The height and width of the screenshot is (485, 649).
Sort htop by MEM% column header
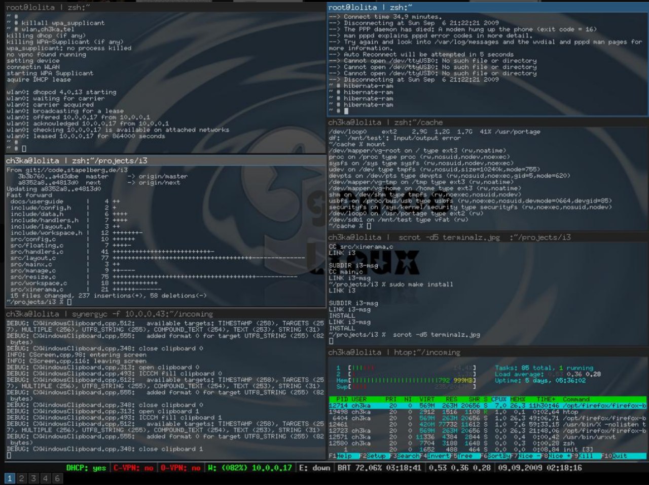pos(518,399)
